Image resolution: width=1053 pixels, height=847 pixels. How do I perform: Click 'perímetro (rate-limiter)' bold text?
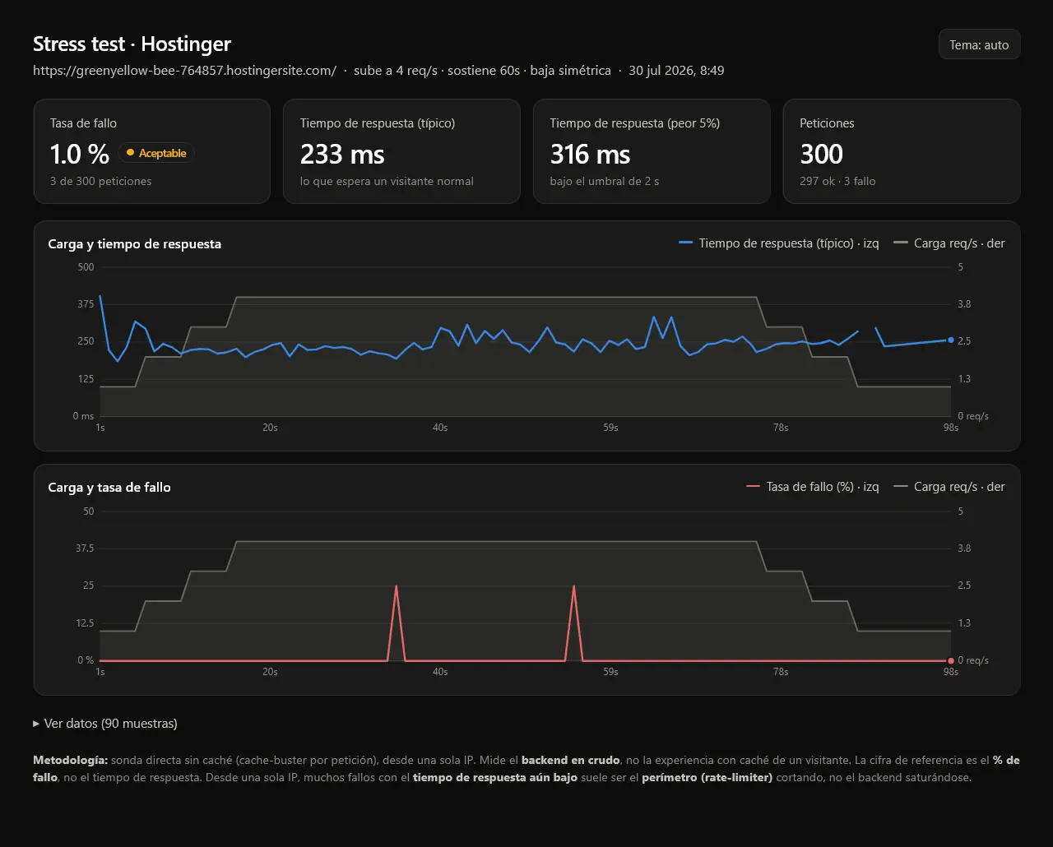pos(707,778)
